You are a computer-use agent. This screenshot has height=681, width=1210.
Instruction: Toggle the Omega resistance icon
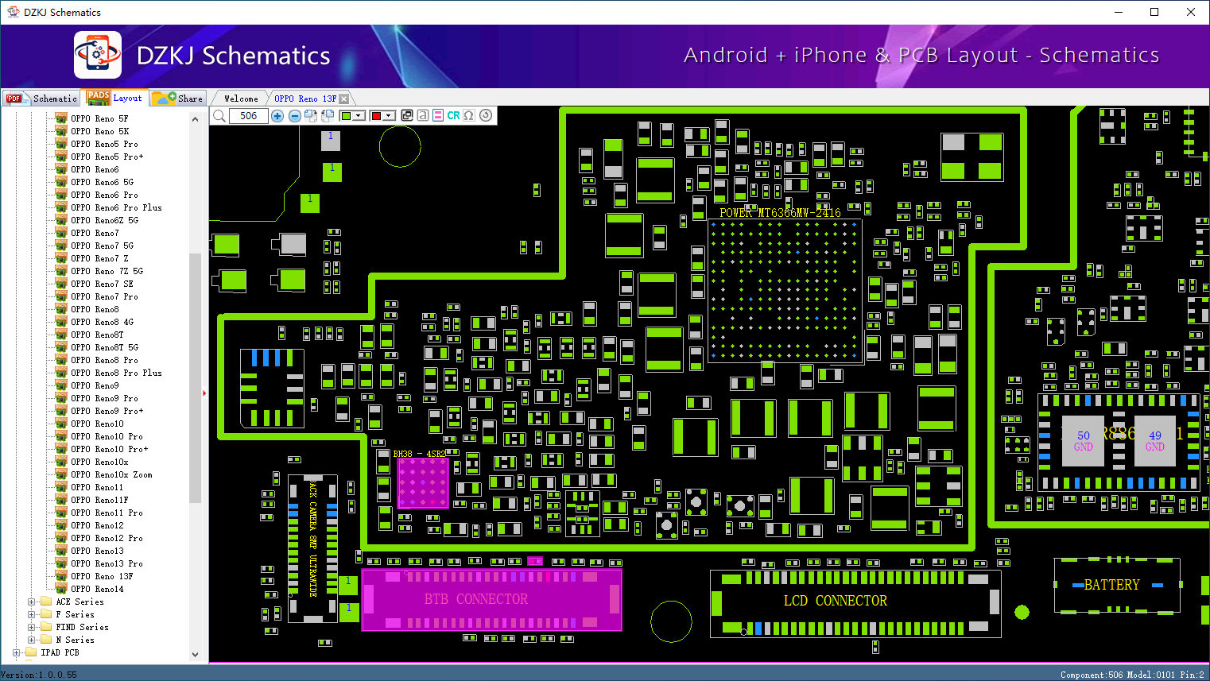469,115
